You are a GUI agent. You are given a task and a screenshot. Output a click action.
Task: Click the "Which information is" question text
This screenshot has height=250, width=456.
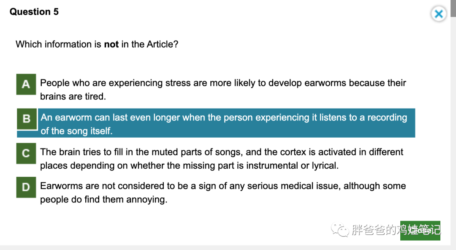(58, 44)
